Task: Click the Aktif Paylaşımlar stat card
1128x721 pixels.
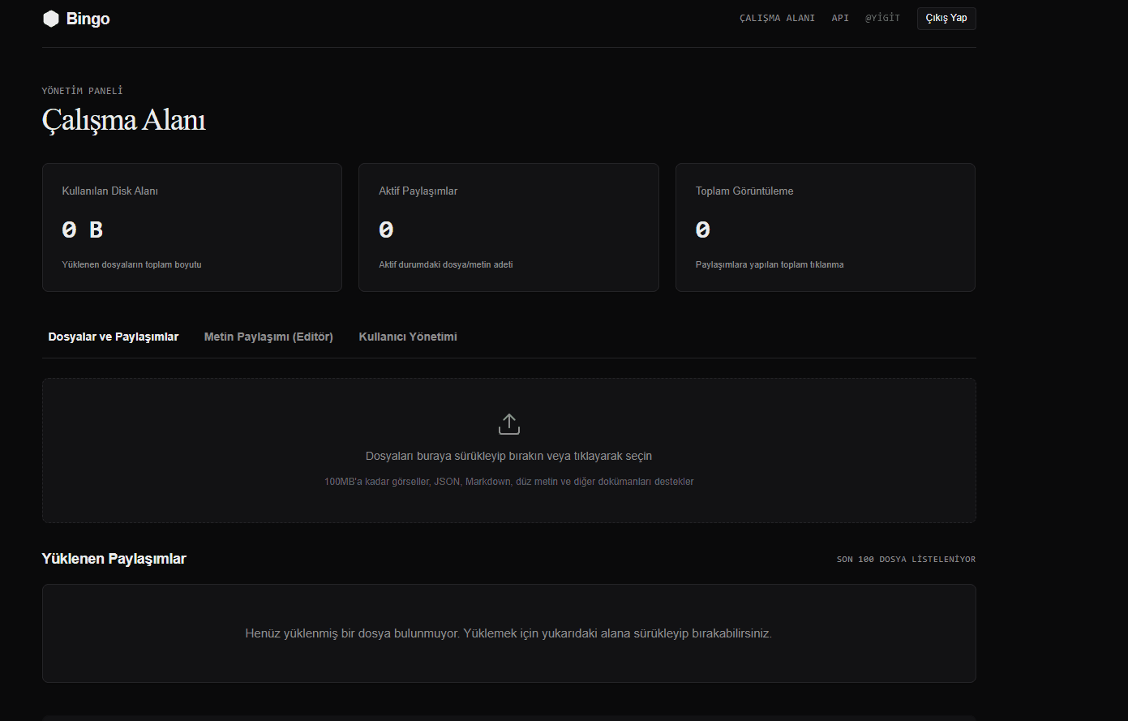Action: 508,228
